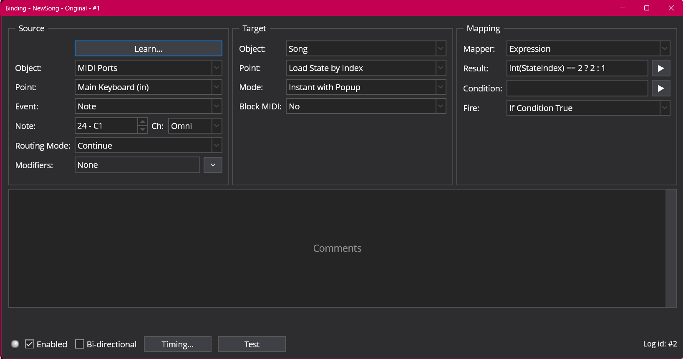Click into the Comments text area
This screenshot has height=359, width=683.
click(337, 248)
